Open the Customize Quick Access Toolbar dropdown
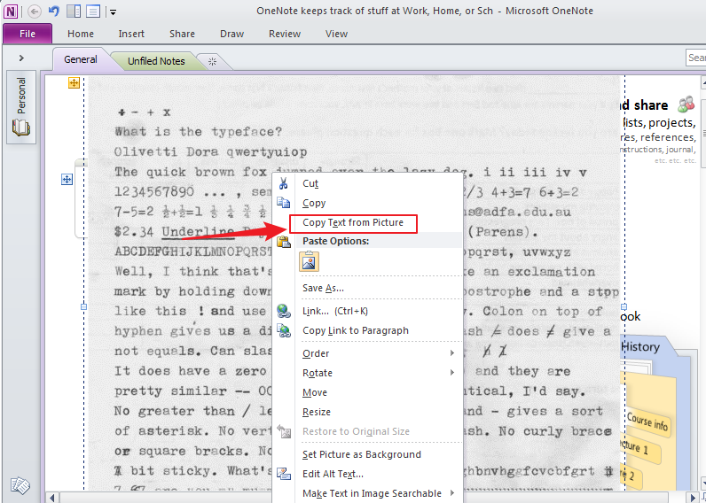The image size is (706, 503). tap(113, 12)
